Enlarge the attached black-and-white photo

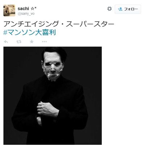(x=53, y=96)
